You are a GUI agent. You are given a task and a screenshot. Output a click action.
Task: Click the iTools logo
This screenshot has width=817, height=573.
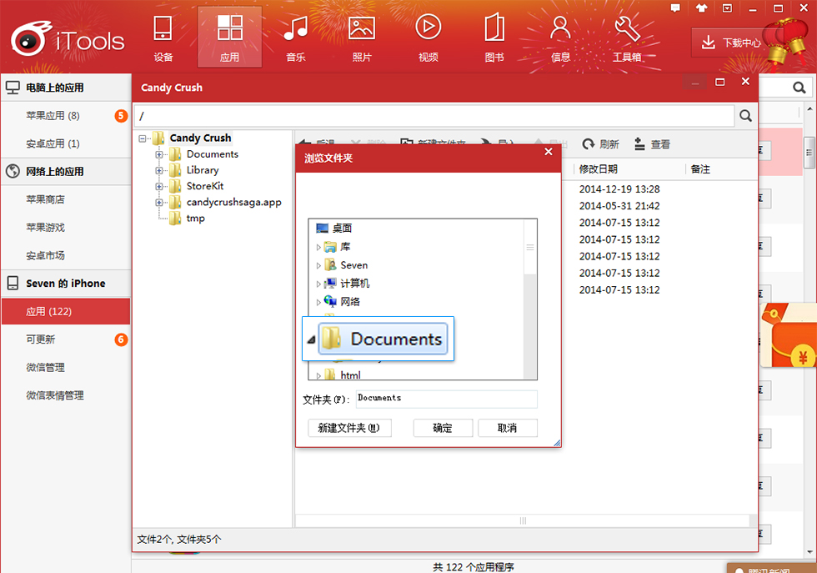coord(68,40)
